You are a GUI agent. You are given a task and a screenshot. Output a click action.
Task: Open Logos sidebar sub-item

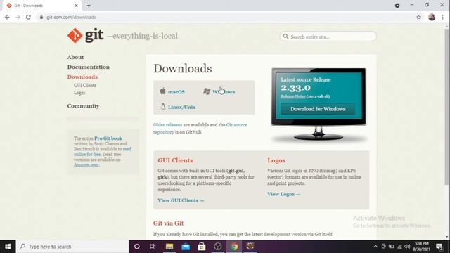[x=79, y=93]
